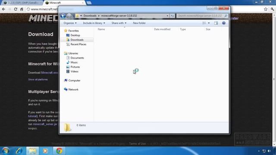The image size is (276, 155).
Task: Select Recent Places in navigation pane
Action: pyautogui.click(x=78, y=44)
